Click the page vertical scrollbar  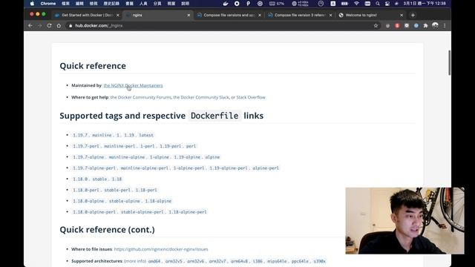coord(449,63)
